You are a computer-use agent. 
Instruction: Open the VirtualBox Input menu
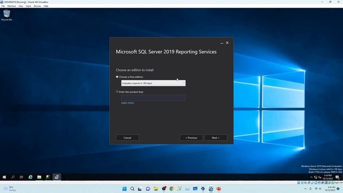pyautogui.click(x=28, y=6)
